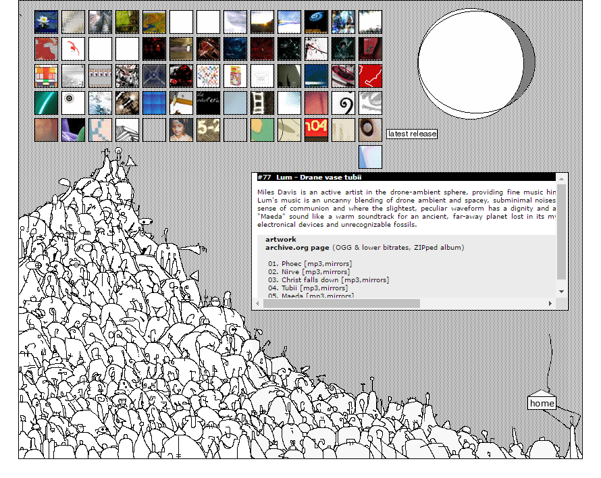
Task: Click the blue spiral galaxy cover
Action: click(x=316, y=22)
